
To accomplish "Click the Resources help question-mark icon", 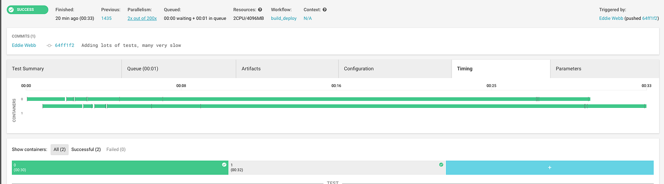I will (260, 9).
